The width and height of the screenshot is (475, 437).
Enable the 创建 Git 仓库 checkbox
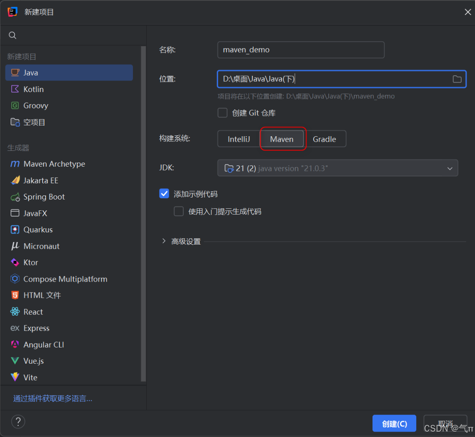coord(222,113)
